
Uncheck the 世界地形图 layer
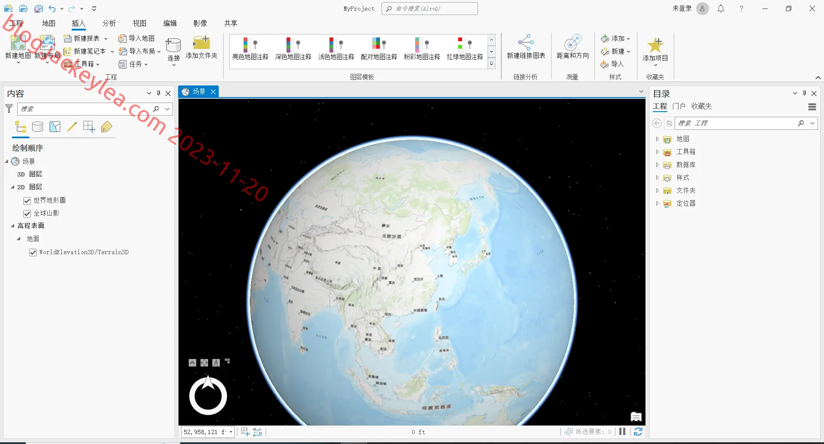tap(27, 201)
